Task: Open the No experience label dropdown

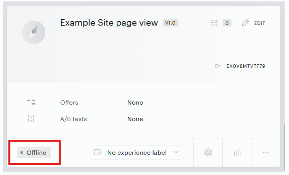Action: (137, 153)
